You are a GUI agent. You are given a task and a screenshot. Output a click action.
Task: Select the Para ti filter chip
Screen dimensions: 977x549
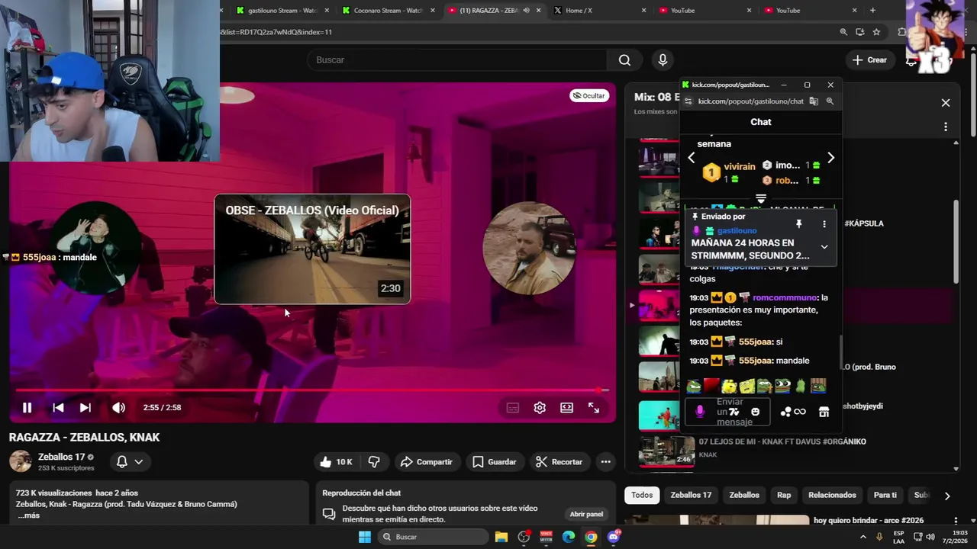(x=885, y=496)
